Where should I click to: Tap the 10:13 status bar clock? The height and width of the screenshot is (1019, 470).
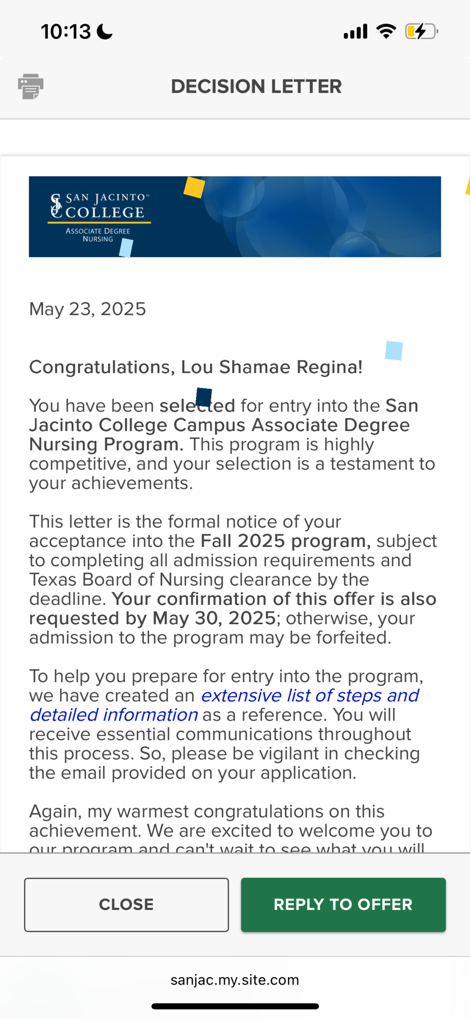66,32
